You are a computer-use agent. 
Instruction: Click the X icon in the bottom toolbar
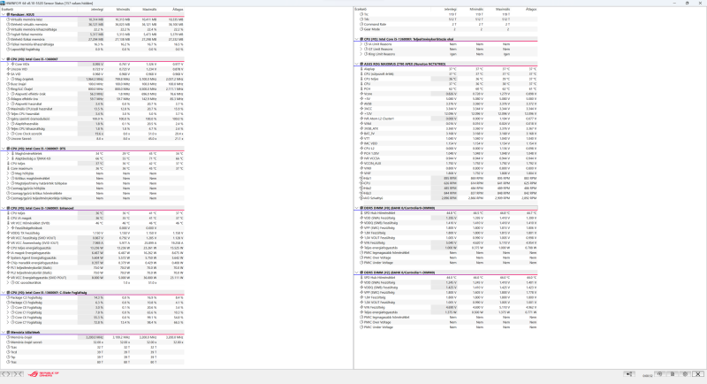(698, 374)
